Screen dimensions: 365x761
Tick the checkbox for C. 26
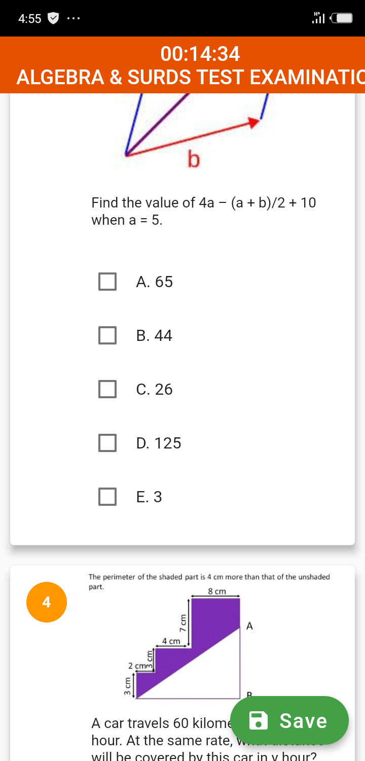pyautogui.click(x=107, y=389)
